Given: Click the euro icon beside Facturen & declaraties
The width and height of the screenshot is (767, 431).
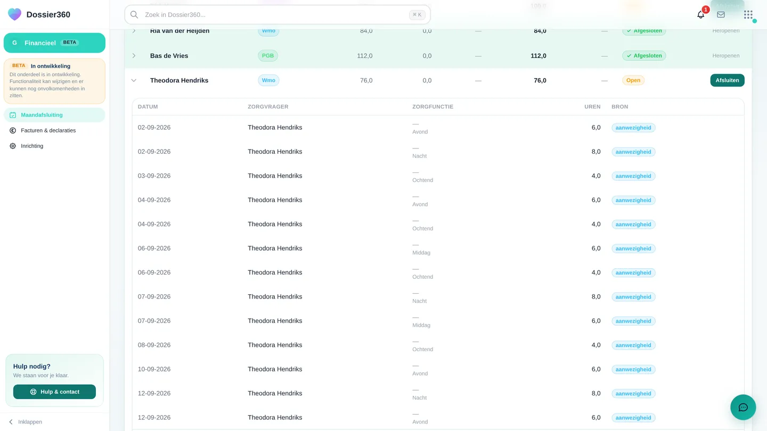Looking at the screenshot, I should (x=13, y=130).
